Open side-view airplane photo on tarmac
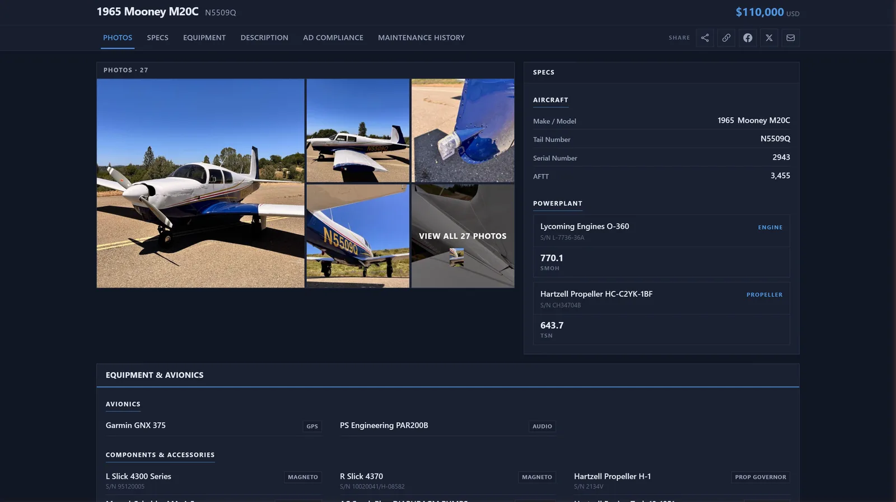This screenshot has width=896, height=502. coord(358,130)
